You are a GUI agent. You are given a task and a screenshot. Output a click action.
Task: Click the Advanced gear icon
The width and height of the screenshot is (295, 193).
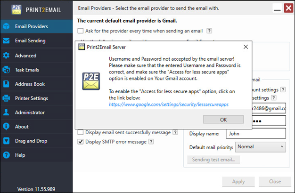pyautogui.click(x=6, y=56)
